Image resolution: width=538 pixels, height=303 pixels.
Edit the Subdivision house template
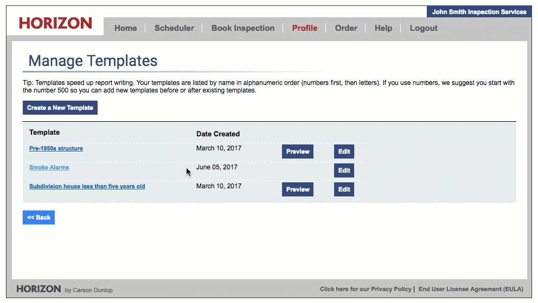pyautogui.click(x=344, y=189)
